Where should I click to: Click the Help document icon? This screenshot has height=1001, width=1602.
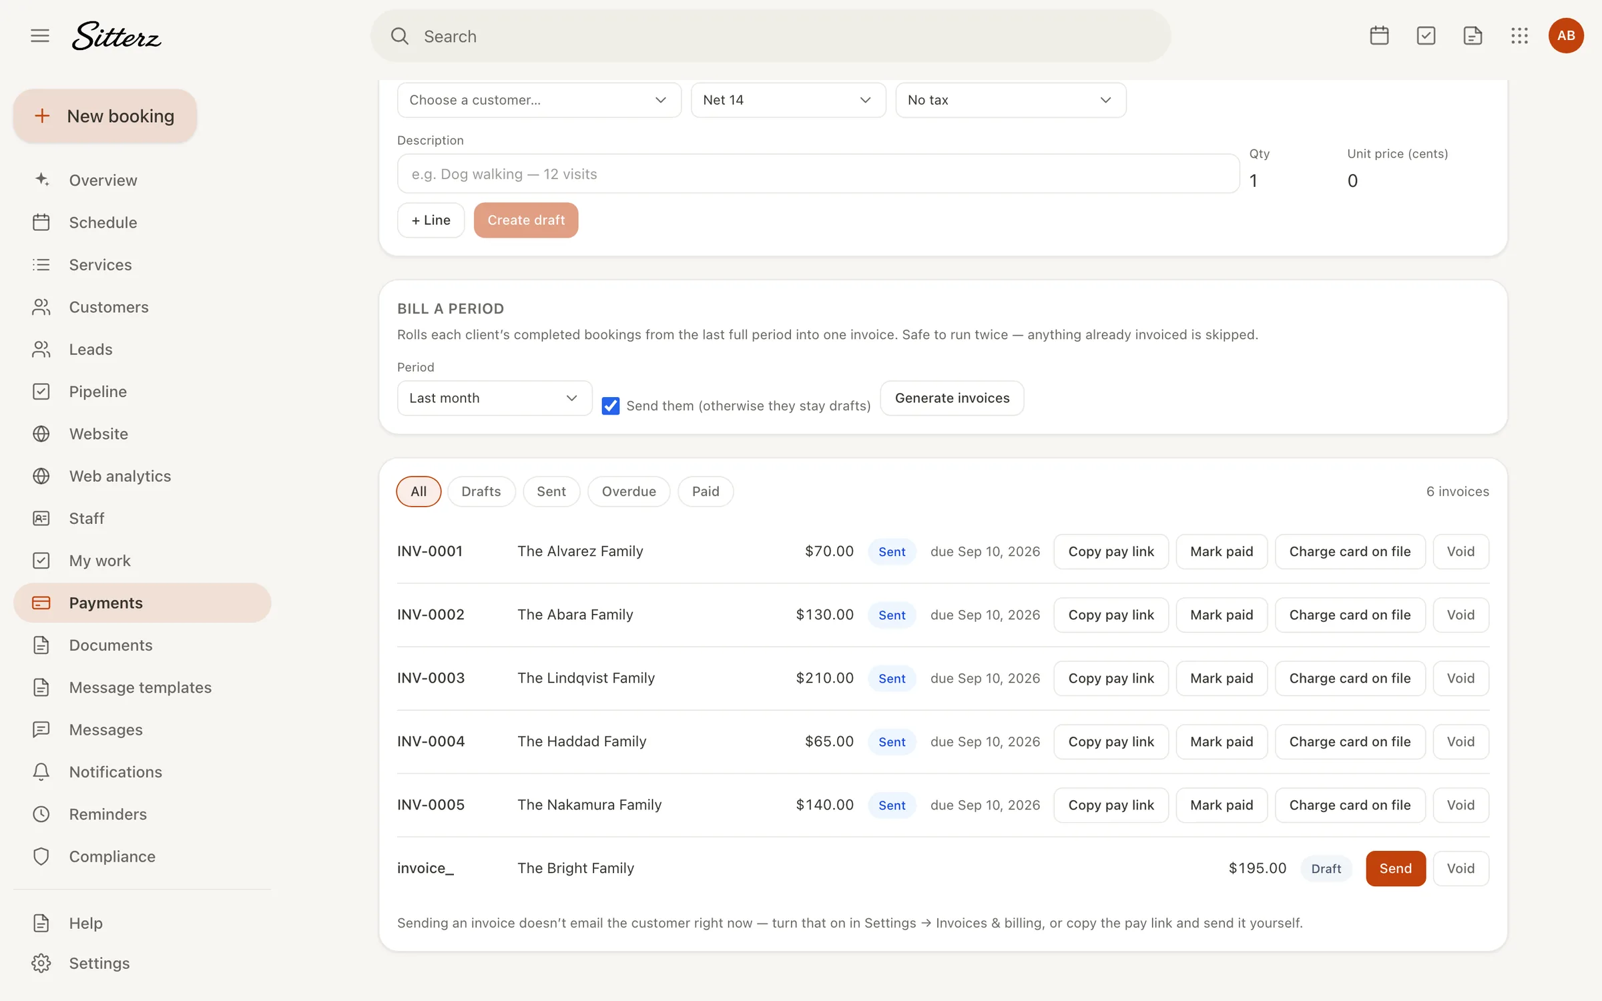pos(41,923)
